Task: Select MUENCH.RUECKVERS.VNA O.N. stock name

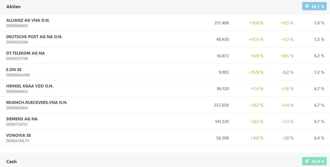Action: (x=37, y=102)
